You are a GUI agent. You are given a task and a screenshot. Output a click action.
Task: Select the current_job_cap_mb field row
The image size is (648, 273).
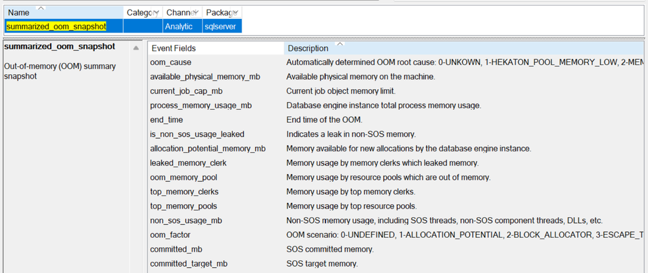pyautogui.click(x=186, y=91)
